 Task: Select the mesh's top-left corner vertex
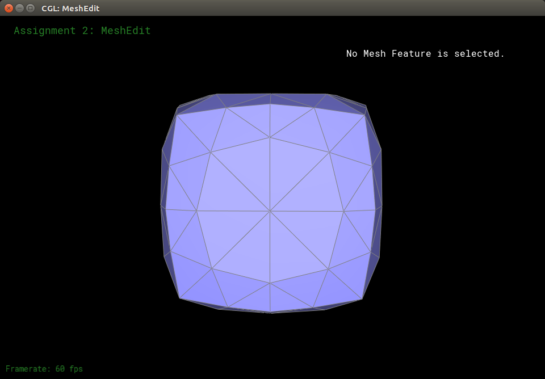pos(177,115)
